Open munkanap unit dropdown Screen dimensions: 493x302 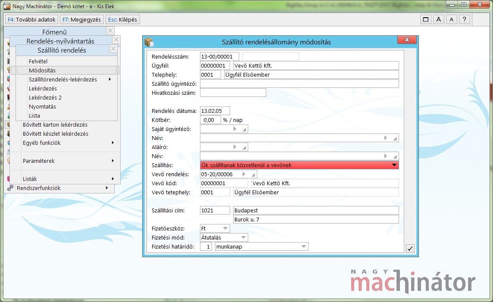(304, 247)
